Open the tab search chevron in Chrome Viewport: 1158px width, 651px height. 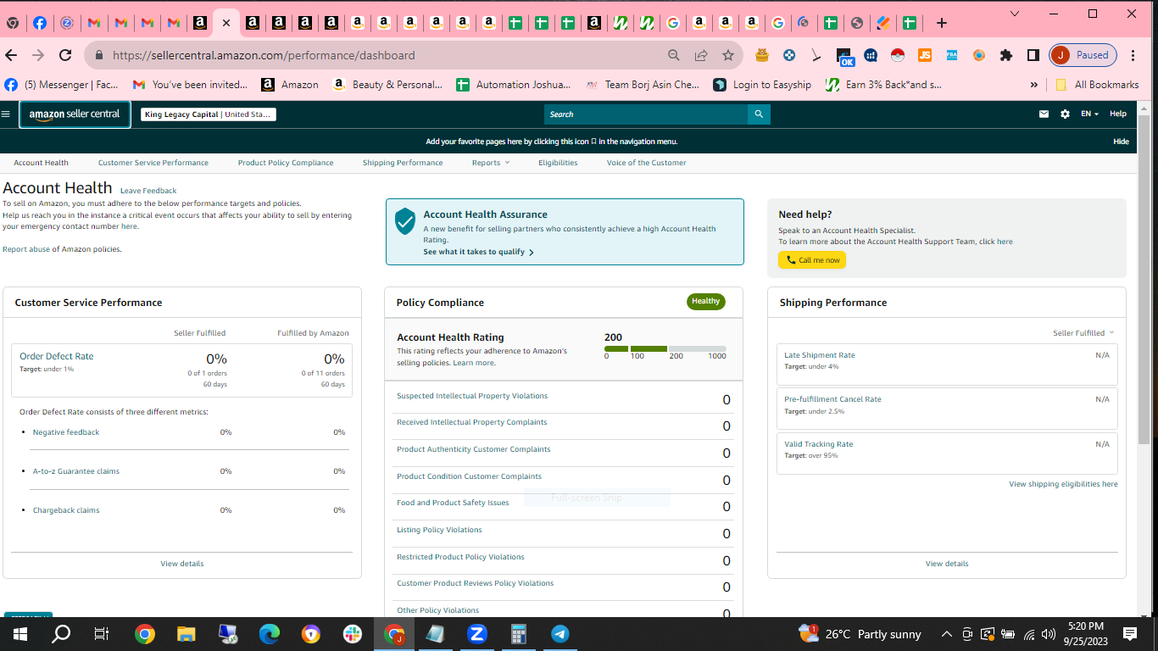point(1016,14)
